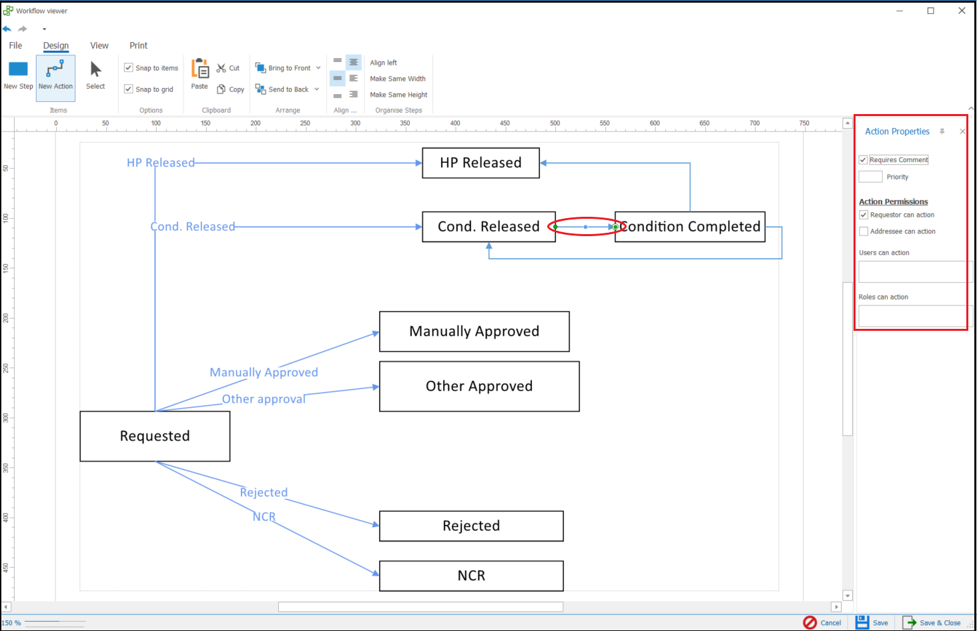Click the 'Other approval' action label
Viewport: 977px width, 631px height.
click(264, 399)
